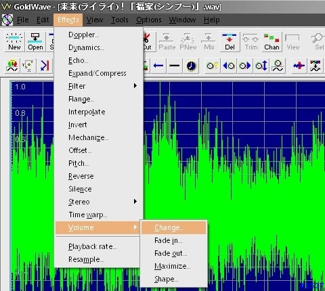Image resolution: width=325 pixels, height=291 pixels.
Task: Select the Echo effect
Action: (99, 60)
